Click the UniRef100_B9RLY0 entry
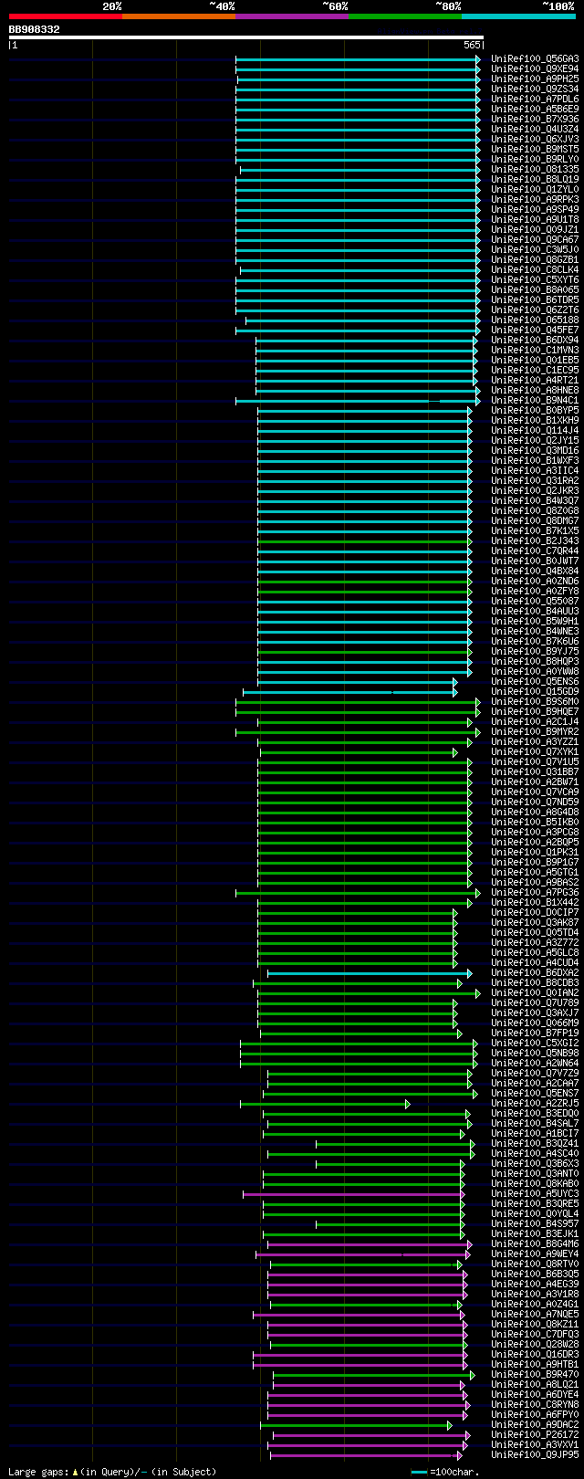 (535, 159)
